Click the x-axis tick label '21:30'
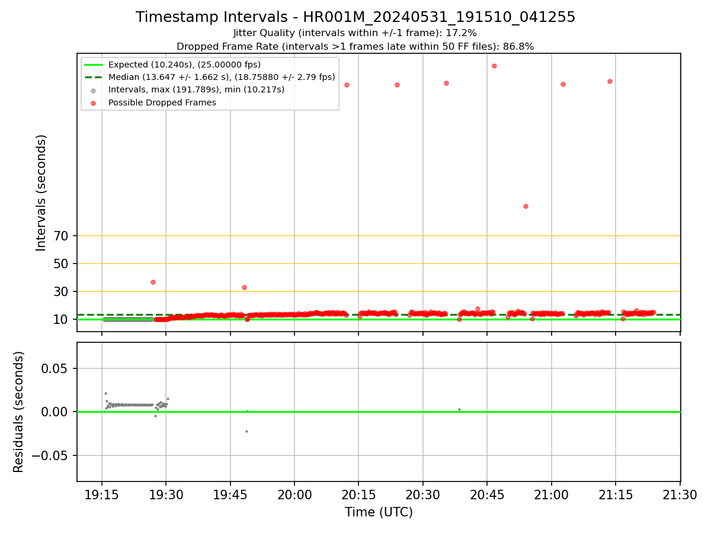 680,494
